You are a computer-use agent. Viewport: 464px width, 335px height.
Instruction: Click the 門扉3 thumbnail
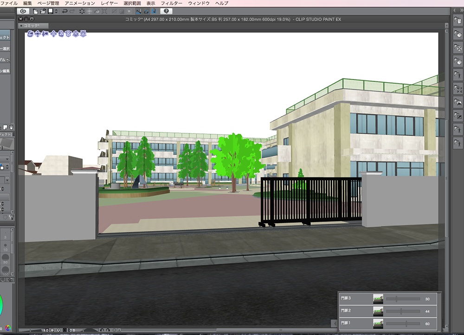[378, 299]
